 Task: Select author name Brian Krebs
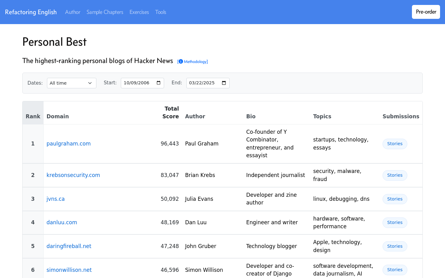click(x=200, y=175)
